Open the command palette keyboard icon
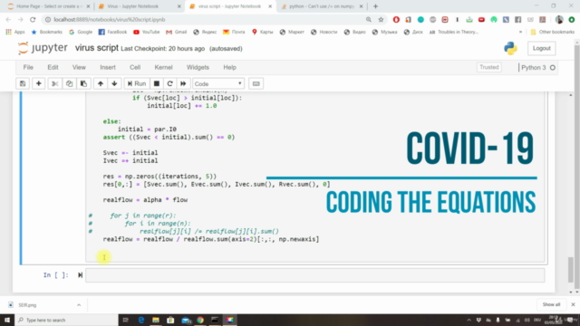This screenshot has height=326, width=580. [256, 83]
